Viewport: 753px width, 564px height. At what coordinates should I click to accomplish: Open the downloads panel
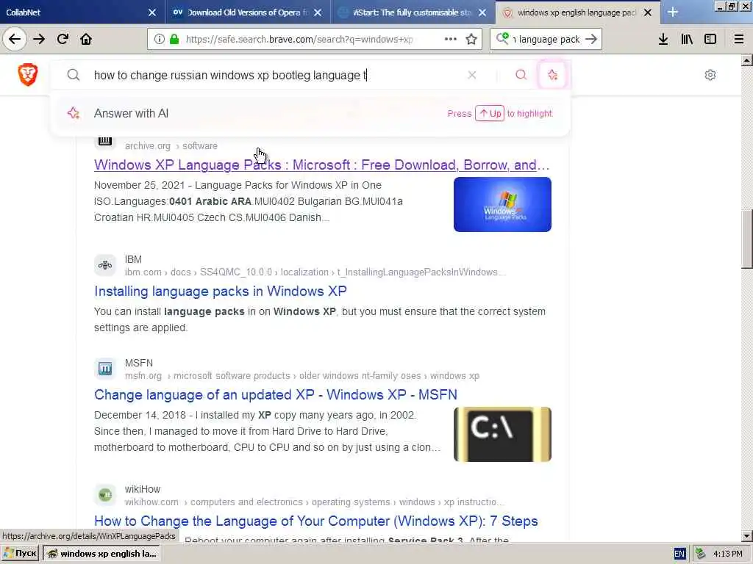point(663,40)
